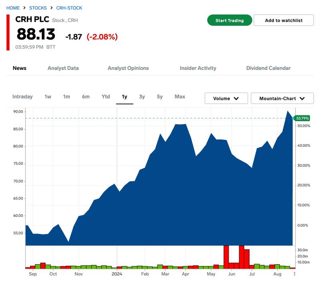
Task: Click the 90.00 price axis label
Action: [18, 112]
